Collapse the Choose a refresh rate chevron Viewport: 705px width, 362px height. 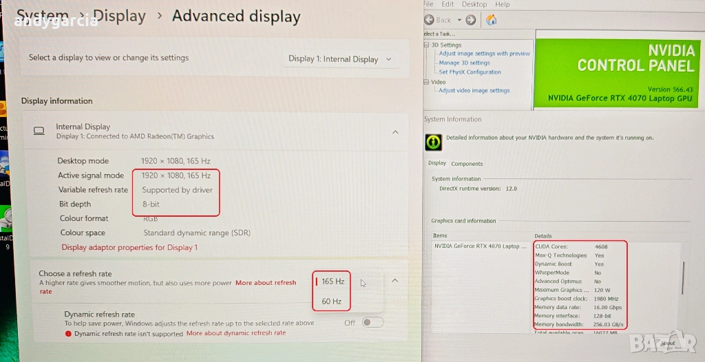(x=394, y=280)
